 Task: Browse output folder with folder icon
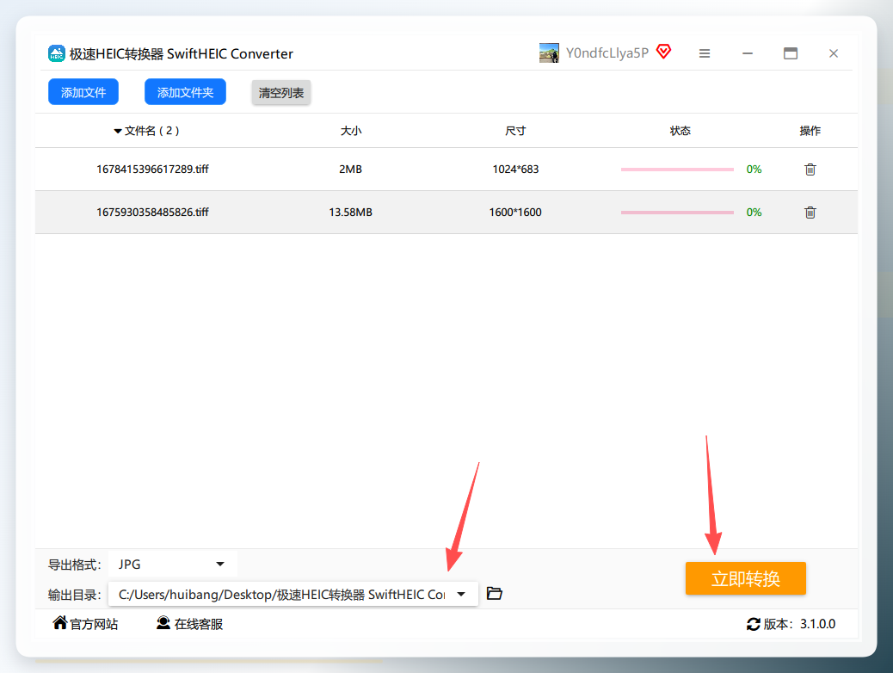(495, 594)
